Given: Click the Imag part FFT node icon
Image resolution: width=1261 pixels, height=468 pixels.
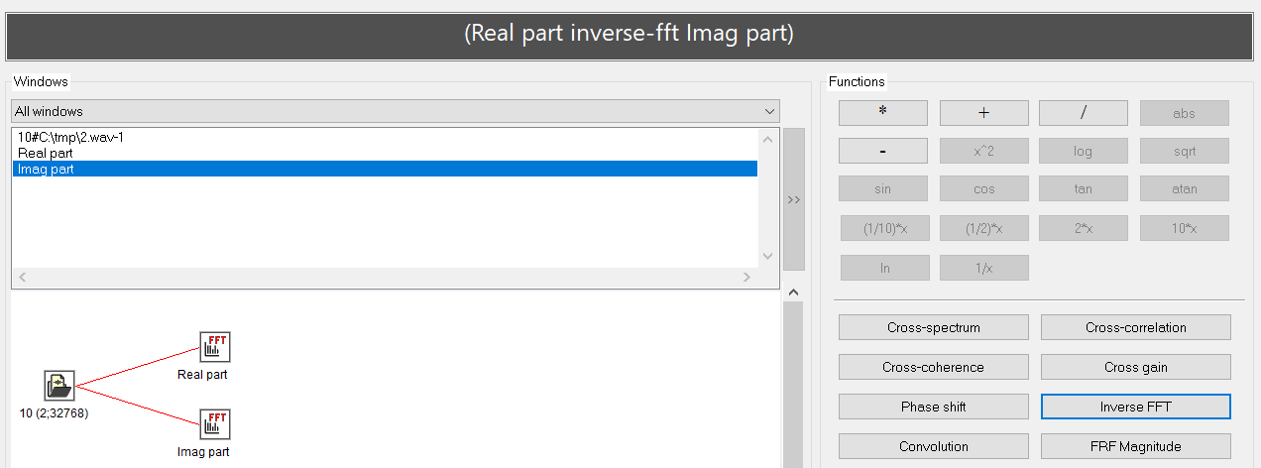Looking at the screenshot, I should (214, 425).
